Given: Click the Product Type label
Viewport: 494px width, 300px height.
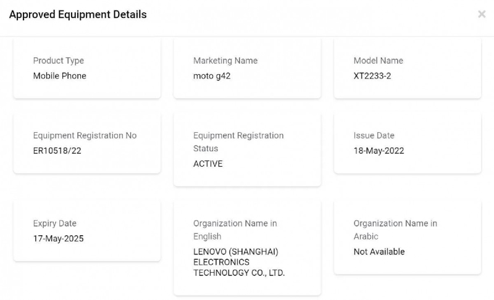Looking at the screenshot, I should click(59, 60).
